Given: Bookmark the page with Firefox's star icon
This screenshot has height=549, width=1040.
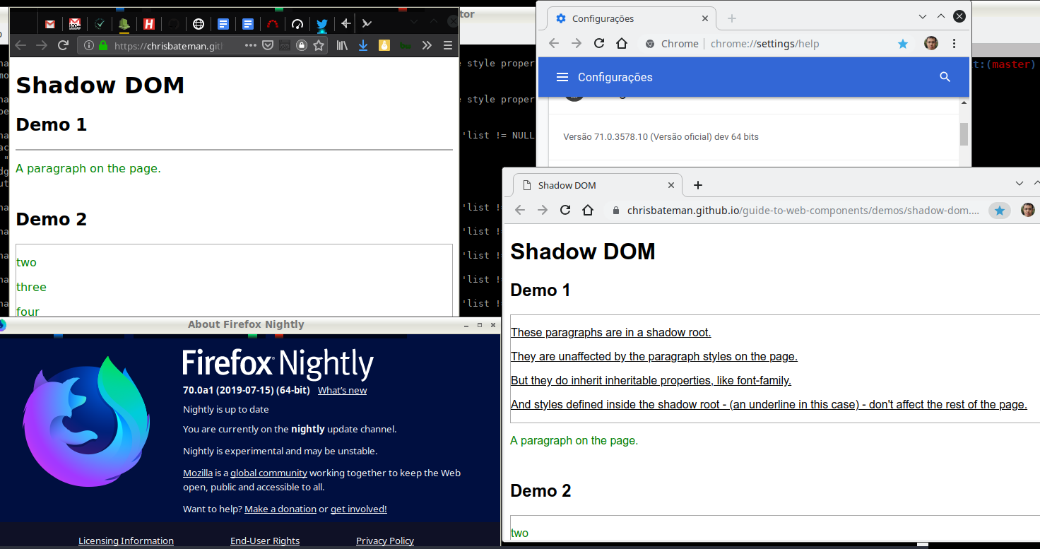Looking at the screenshot, I should click(x=319, y=45).
